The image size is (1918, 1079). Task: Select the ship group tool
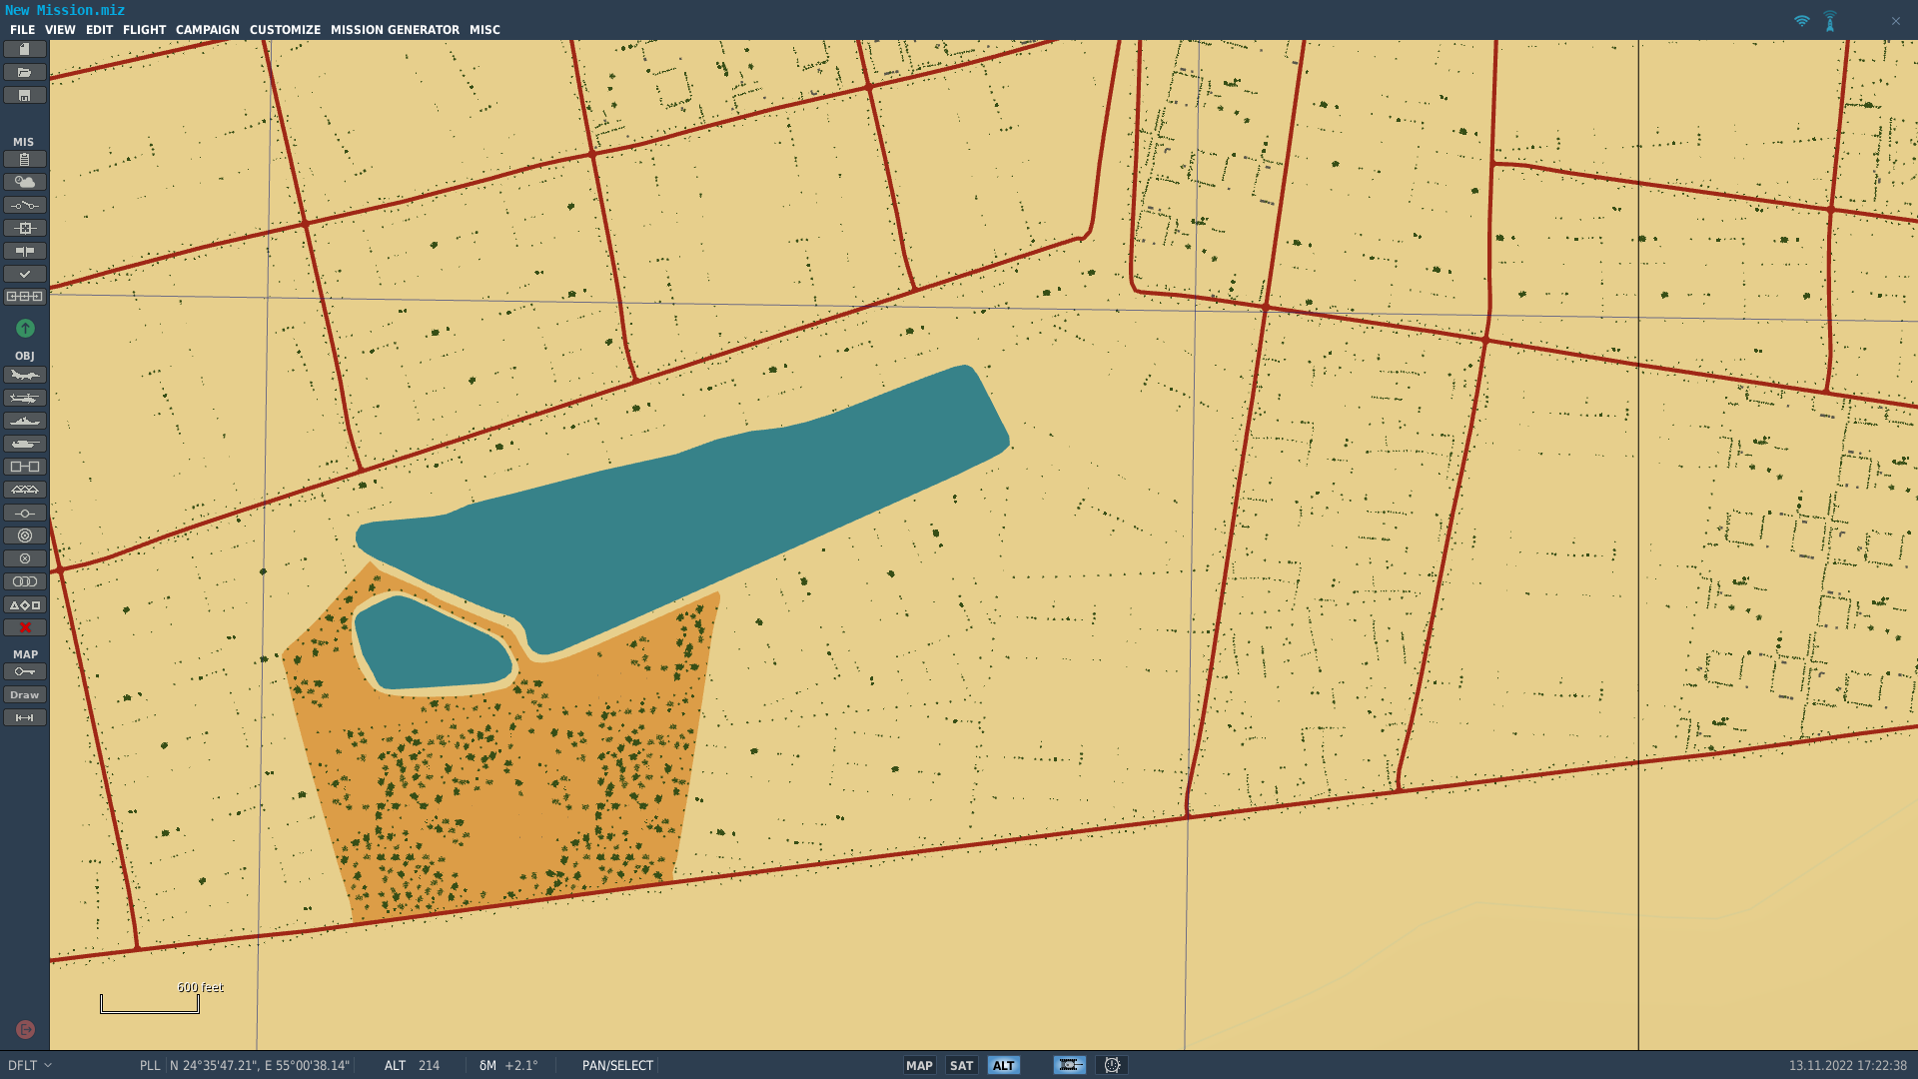pos(25,422)
